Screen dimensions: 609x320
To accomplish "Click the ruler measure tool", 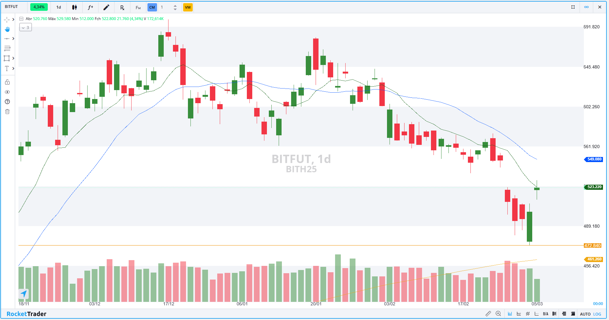I will 488,314.
